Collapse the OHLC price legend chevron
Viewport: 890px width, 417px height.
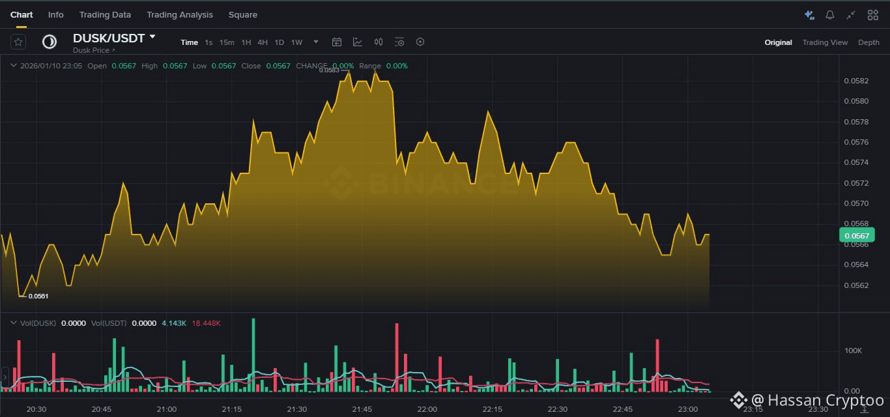pyautogui.click(x=13, y=66)
